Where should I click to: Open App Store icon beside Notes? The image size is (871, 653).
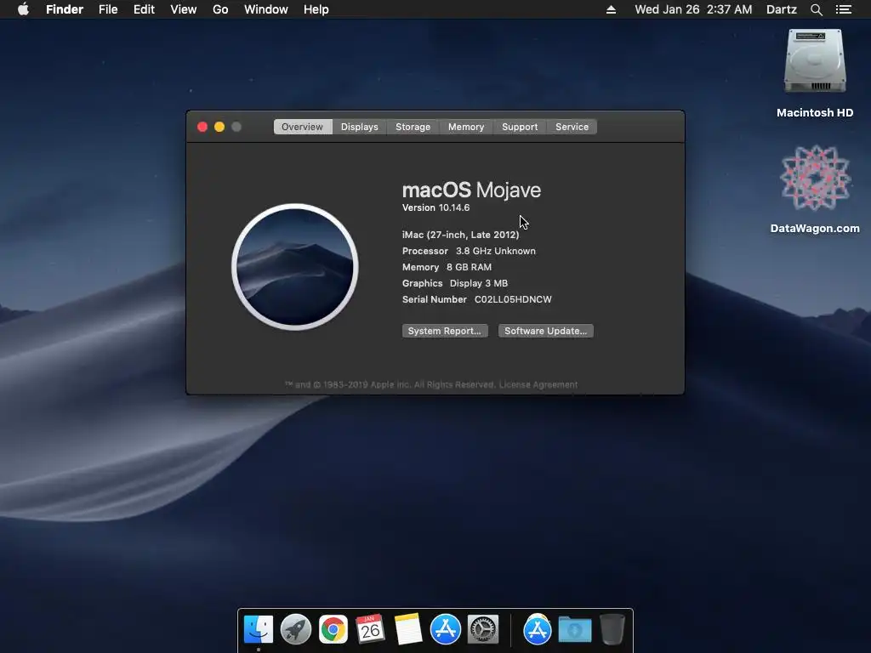click(x=446, y=630)
